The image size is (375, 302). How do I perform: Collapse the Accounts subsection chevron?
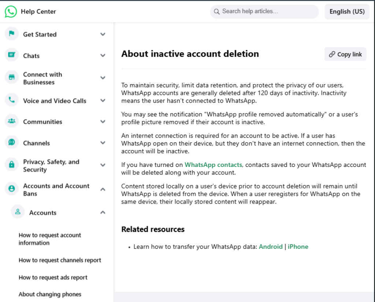point(103,213)
